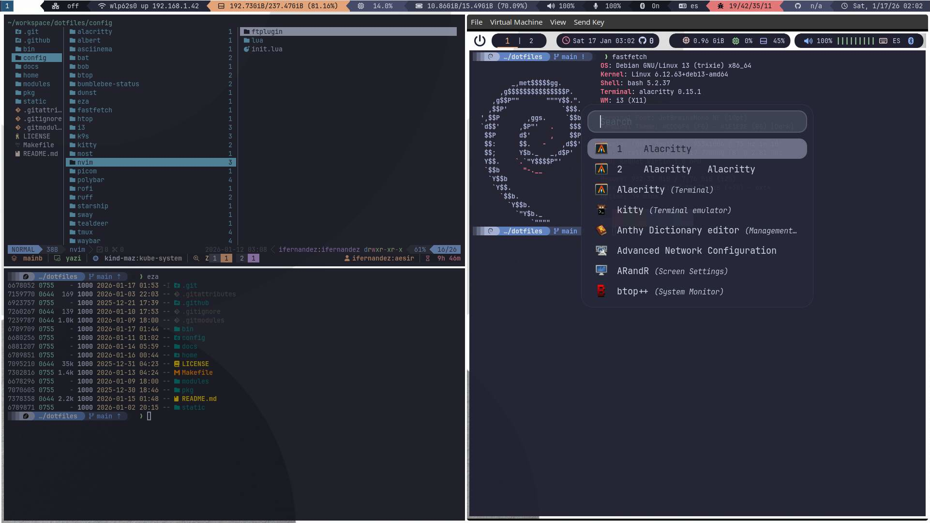Click the power icon in the VM bar

480,41
